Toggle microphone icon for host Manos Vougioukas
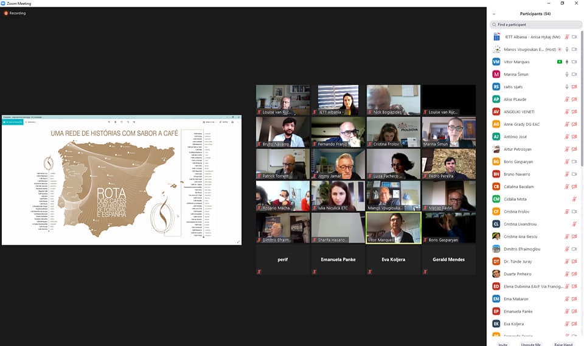584x346 pixels. pyautogui.click(x=567, y=49)
